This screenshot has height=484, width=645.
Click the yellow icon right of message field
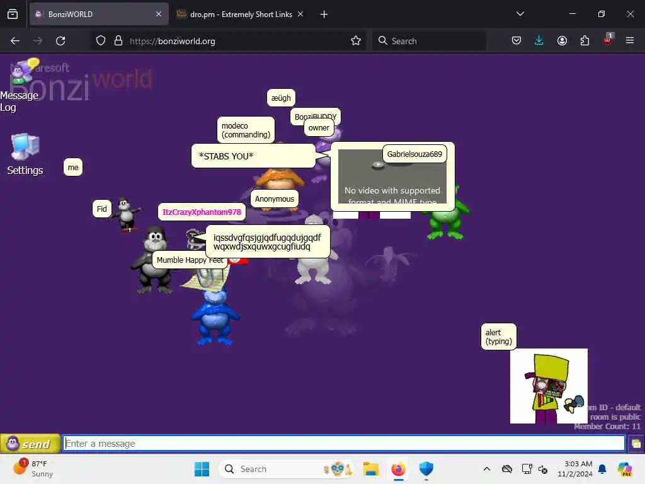[x=636, y=444]
